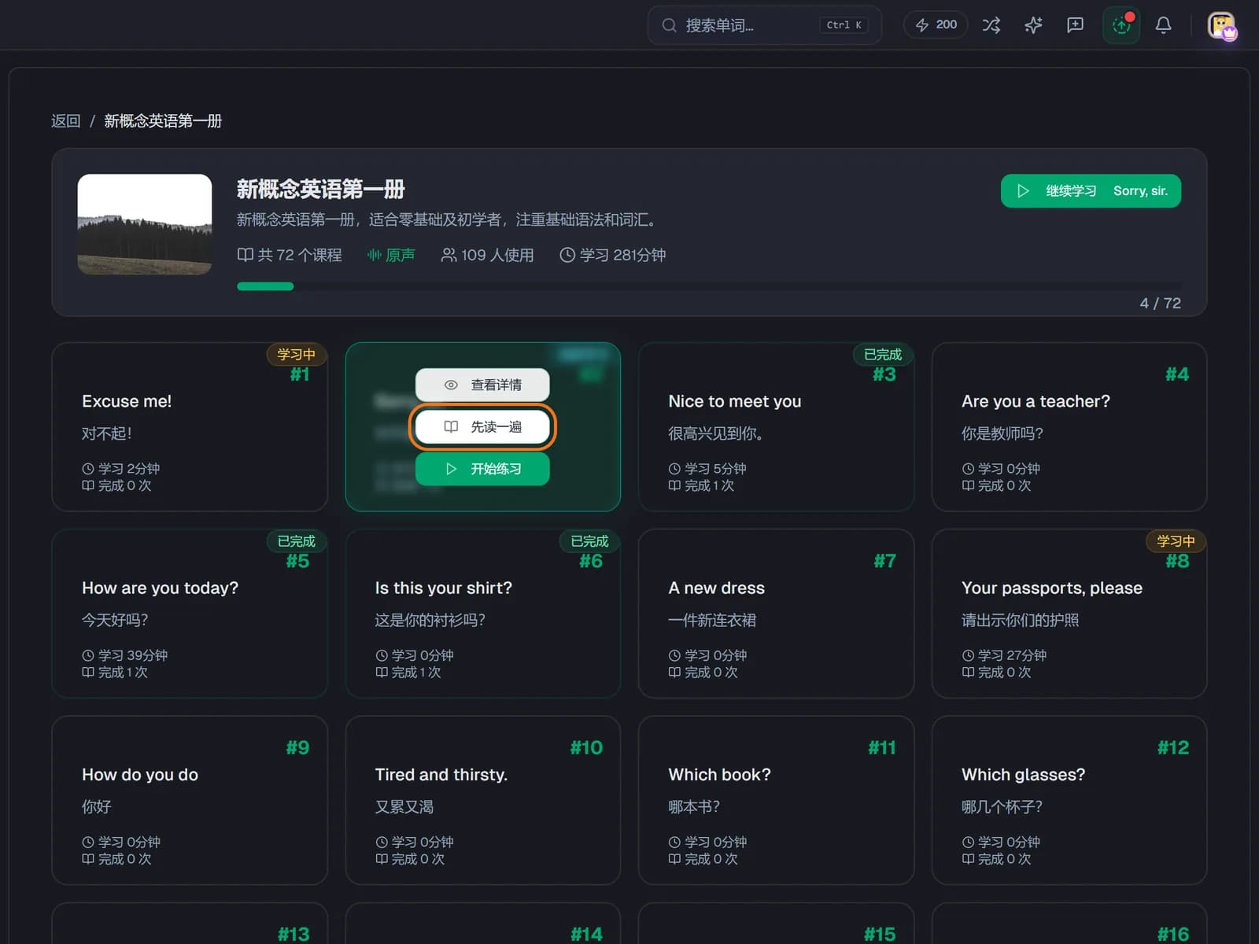Click the 学习 281分钟 duration label
This screenshot has height=944, width=1259.
tap(612, 255)
